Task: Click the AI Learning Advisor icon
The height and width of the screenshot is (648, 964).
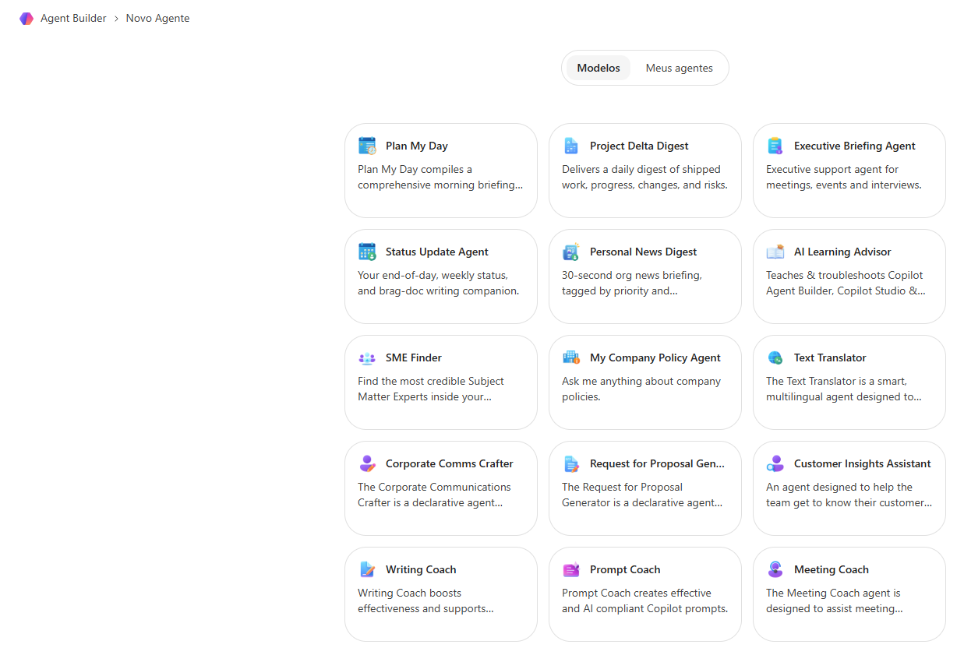Action: 775,252
